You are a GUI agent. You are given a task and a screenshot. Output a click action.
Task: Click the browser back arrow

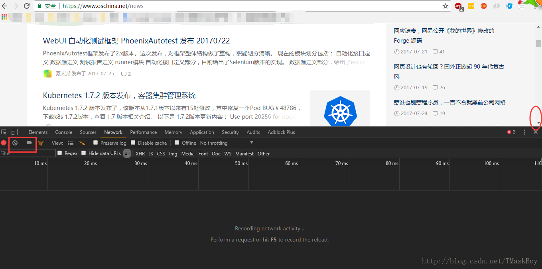(x=5, y=6)
